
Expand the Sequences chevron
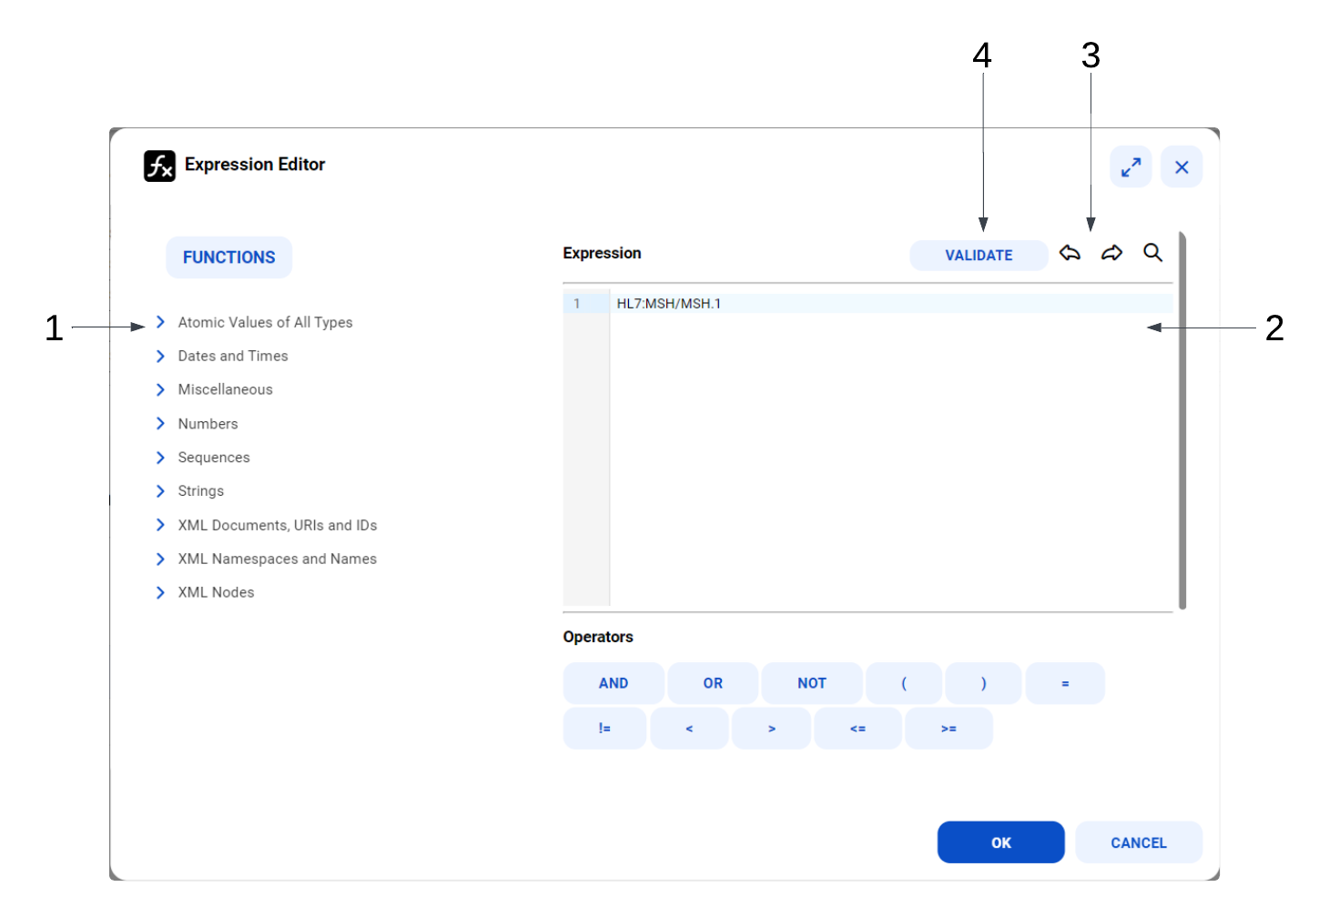[160, 457]
